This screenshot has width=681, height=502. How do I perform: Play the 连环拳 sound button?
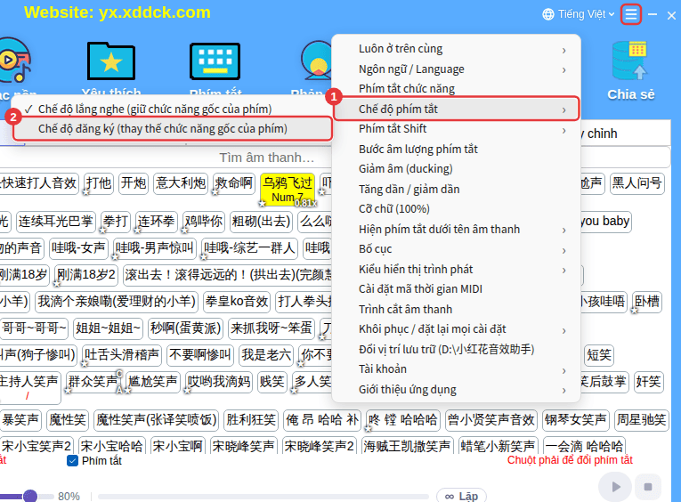tap(156, 222)
